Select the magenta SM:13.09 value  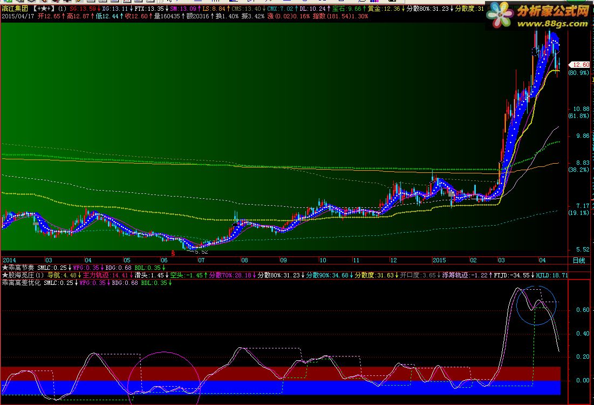coord(183,8)
